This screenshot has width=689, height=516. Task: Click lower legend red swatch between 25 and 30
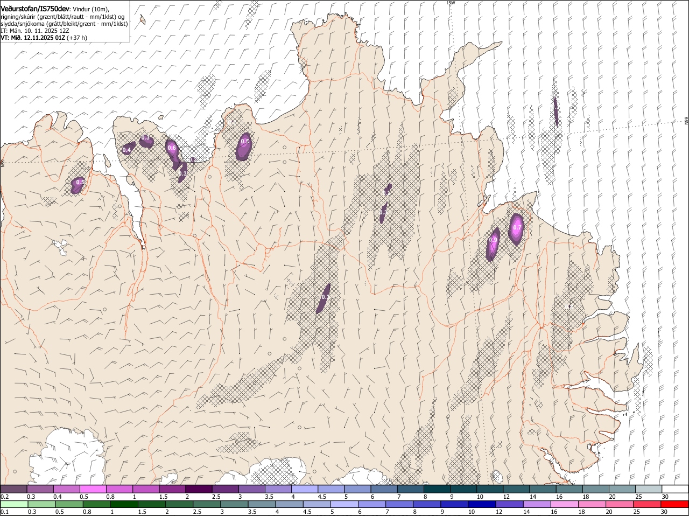(x=648, y=504)
